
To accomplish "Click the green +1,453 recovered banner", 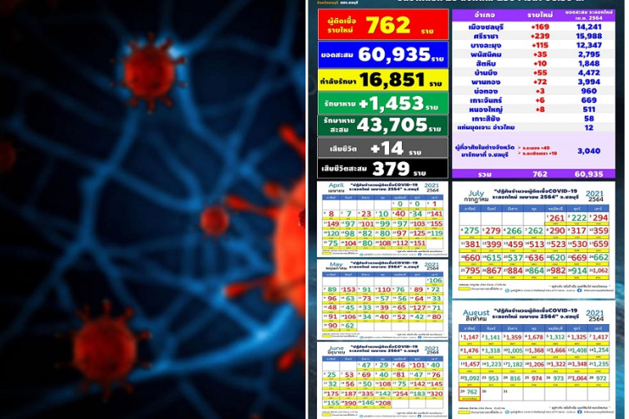I will tap(382, 103).
